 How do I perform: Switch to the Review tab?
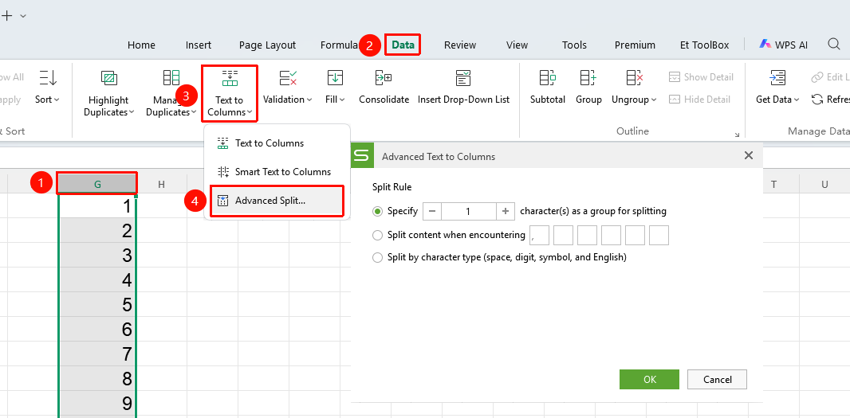(x=460, y=45)
